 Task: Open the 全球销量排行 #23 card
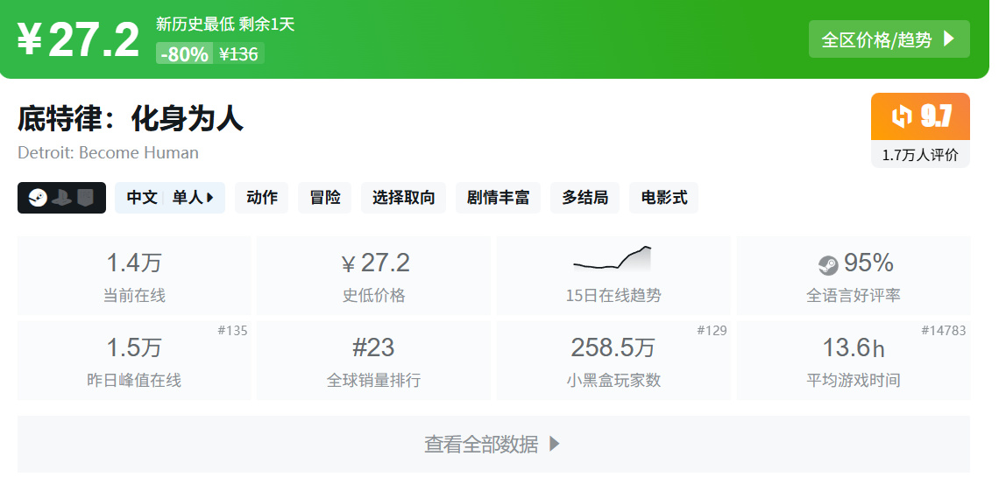(x=373, y=360)
